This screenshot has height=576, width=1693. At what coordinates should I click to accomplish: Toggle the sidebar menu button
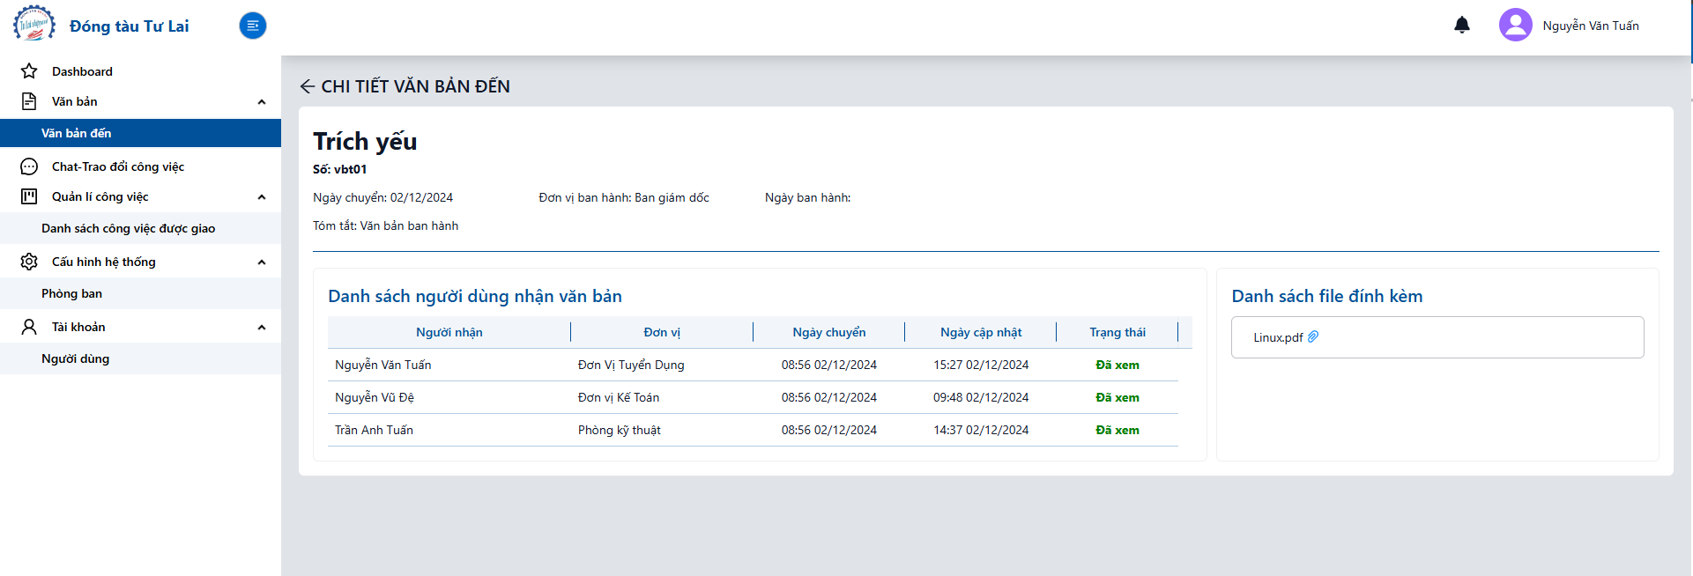coord(253,26)
